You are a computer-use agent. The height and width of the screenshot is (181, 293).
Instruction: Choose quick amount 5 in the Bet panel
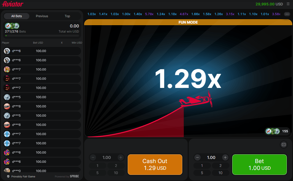click(202, 173)
